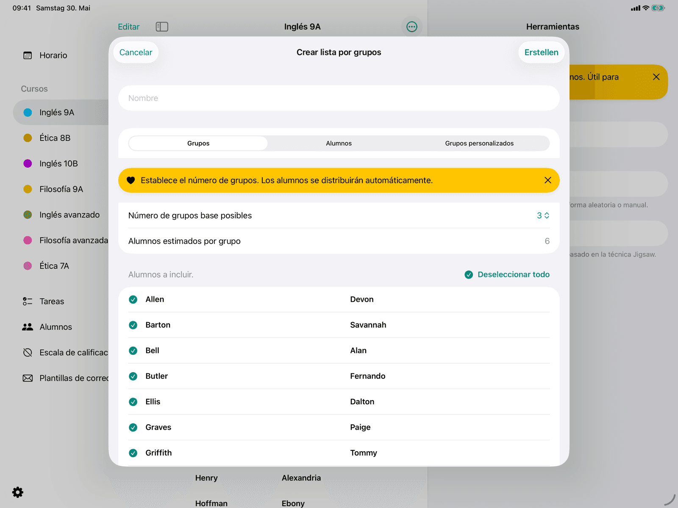The height and width of the screenshot is (508, 678).
Task: Uncheck student Ellis
Action: (133, 402)
